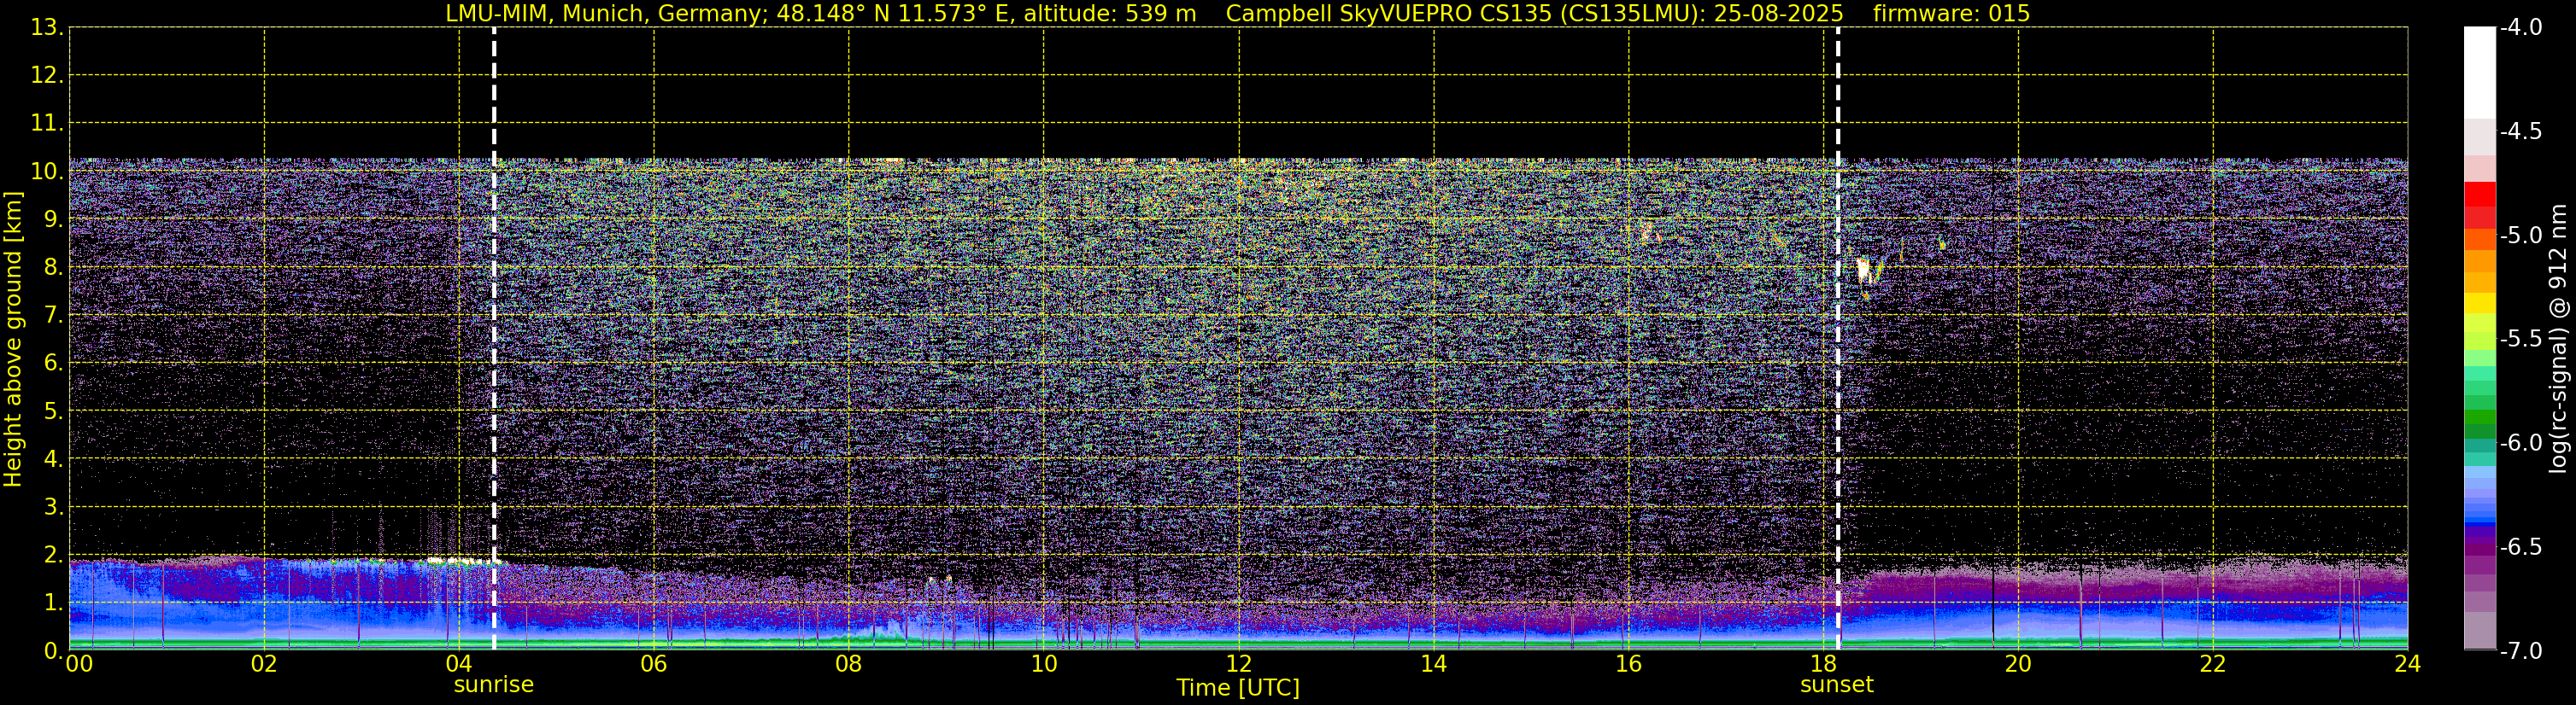This screenshot has width=2576, height=705.
Task: Click the 13. tick on the height axis
Action: [x=46, y=28]
